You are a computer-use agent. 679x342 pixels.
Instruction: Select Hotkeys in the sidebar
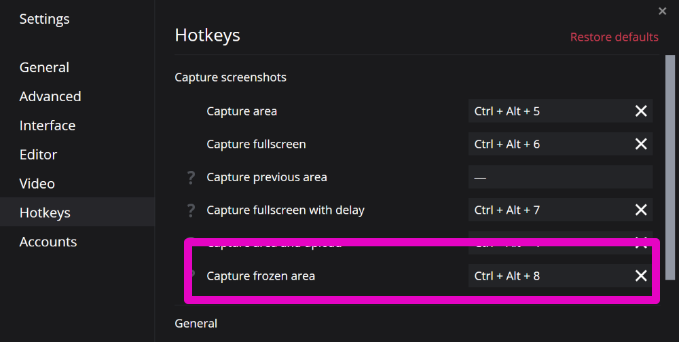[45, 213]
